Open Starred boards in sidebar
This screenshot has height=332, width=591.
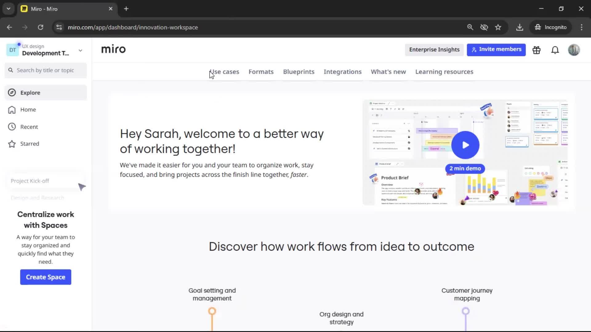(29, 144)
